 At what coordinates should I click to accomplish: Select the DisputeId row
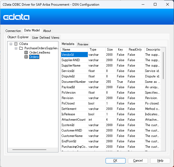click(111, 76)
